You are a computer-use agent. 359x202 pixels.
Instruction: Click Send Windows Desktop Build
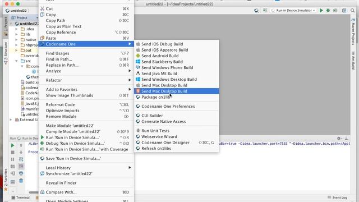point(176,80)
